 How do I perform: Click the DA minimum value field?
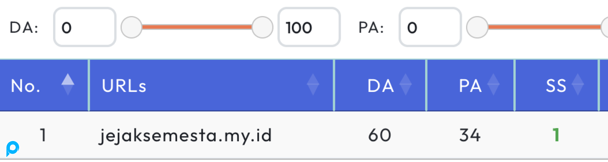(85, 27)
